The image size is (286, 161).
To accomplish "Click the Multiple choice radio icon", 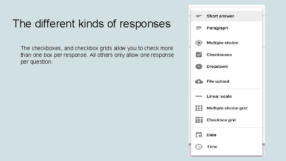I will pyautogui.click(x=199, y=43).
